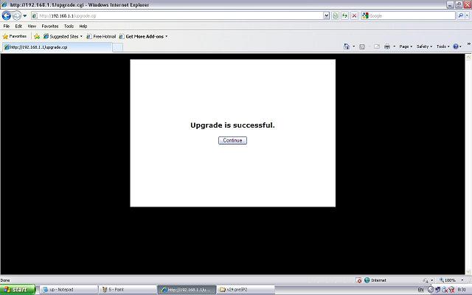Click the blue Help icon

(457, 46)
